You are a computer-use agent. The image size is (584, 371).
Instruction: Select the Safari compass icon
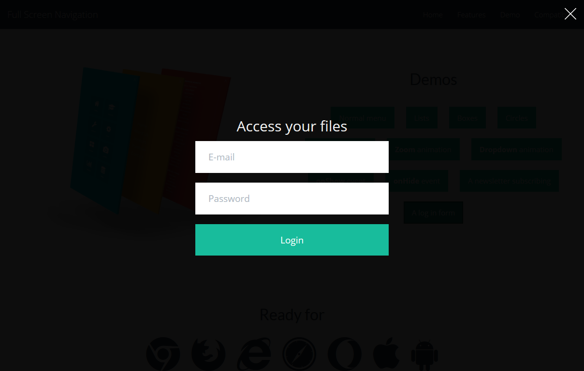[x=299, y=354]
